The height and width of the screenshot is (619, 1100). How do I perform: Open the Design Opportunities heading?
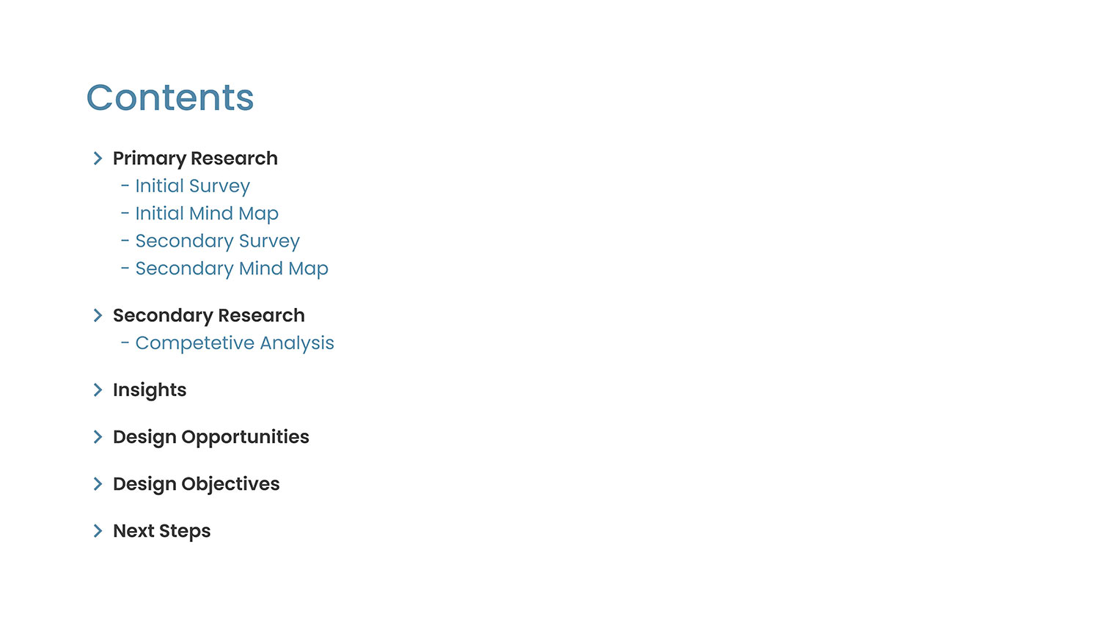click(x=211, y=437)
